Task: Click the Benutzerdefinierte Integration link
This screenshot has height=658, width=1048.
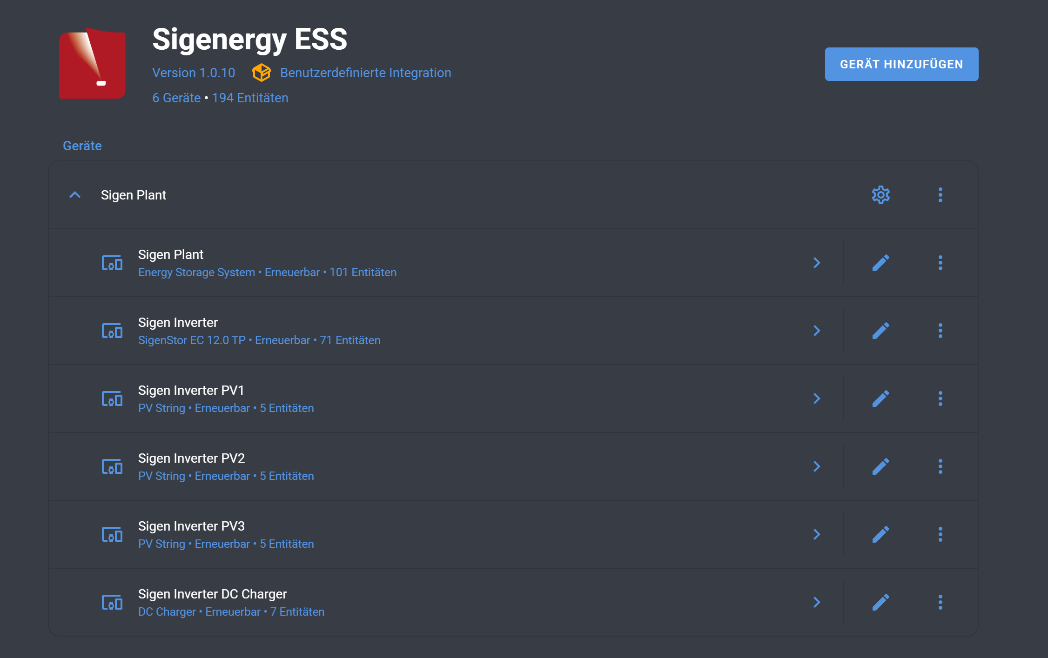Action: click(365, 73)
